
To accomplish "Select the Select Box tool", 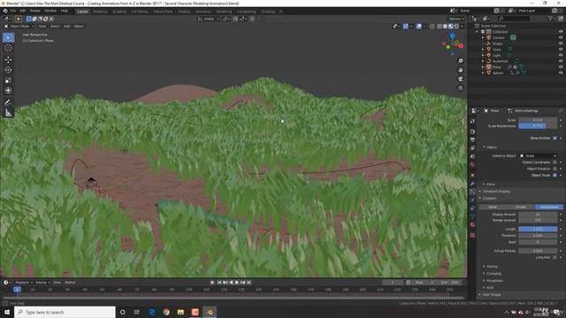I will coord(8,38).
